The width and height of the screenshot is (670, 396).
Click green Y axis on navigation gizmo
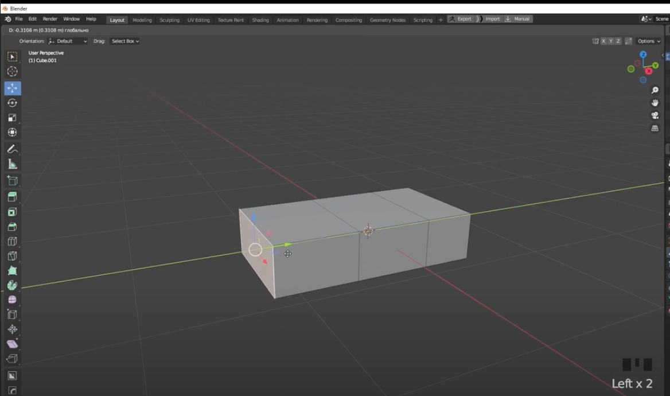[655, 65]
